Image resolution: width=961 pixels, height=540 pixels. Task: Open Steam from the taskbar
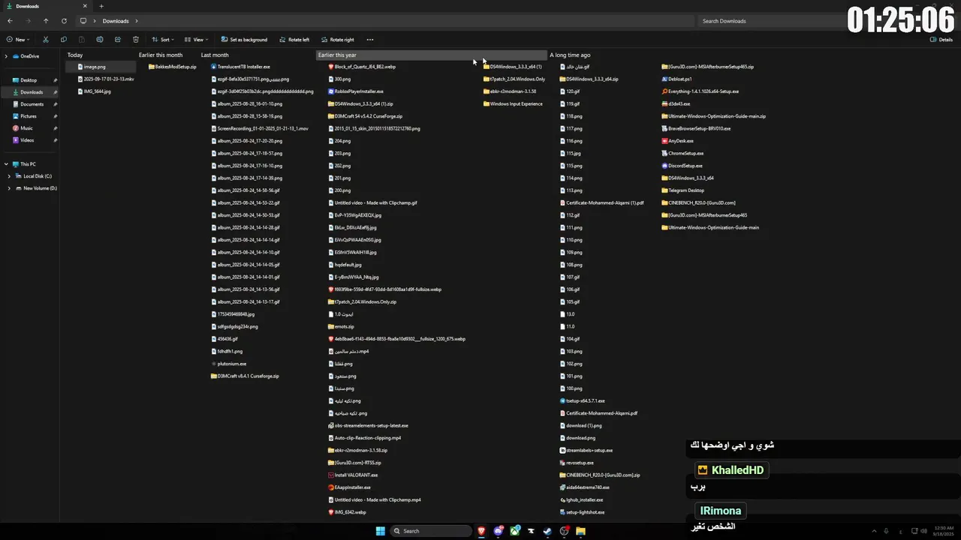[x=547, y=531]
